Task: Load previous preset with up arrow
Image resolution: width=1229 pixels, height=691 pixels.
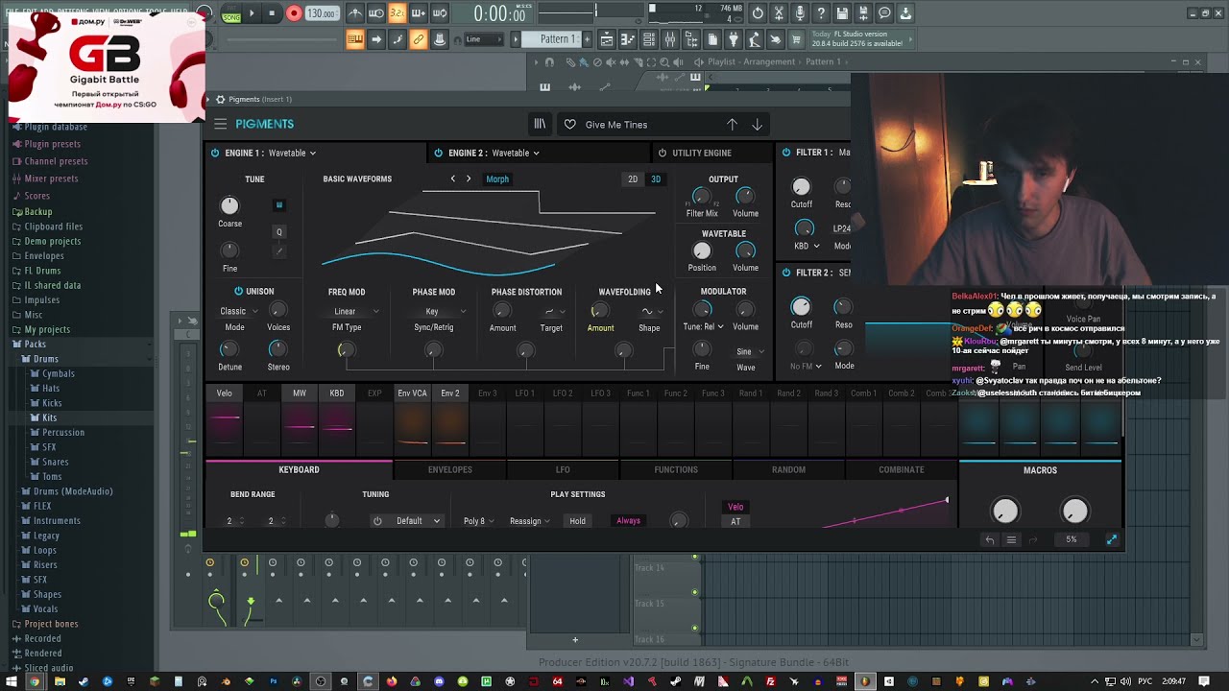Action: click(732, 124)
